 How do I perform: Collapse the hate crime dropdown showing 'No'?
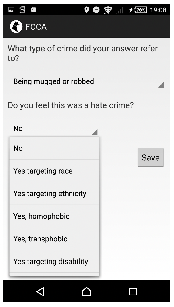click(53, 129)
